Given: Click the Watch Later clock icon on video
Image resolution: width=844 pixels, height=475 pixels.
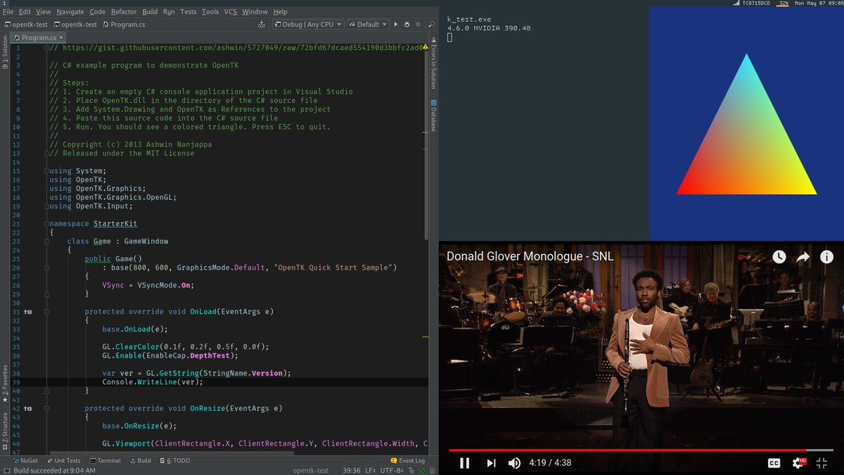Looking at the screenshot, I should point(779,257).
